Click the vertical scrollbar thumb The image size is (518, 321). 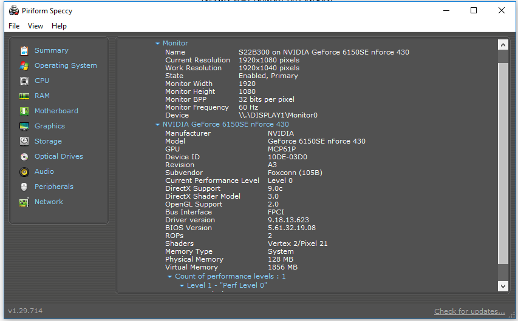pyautogui.click(x=503, y=163)
